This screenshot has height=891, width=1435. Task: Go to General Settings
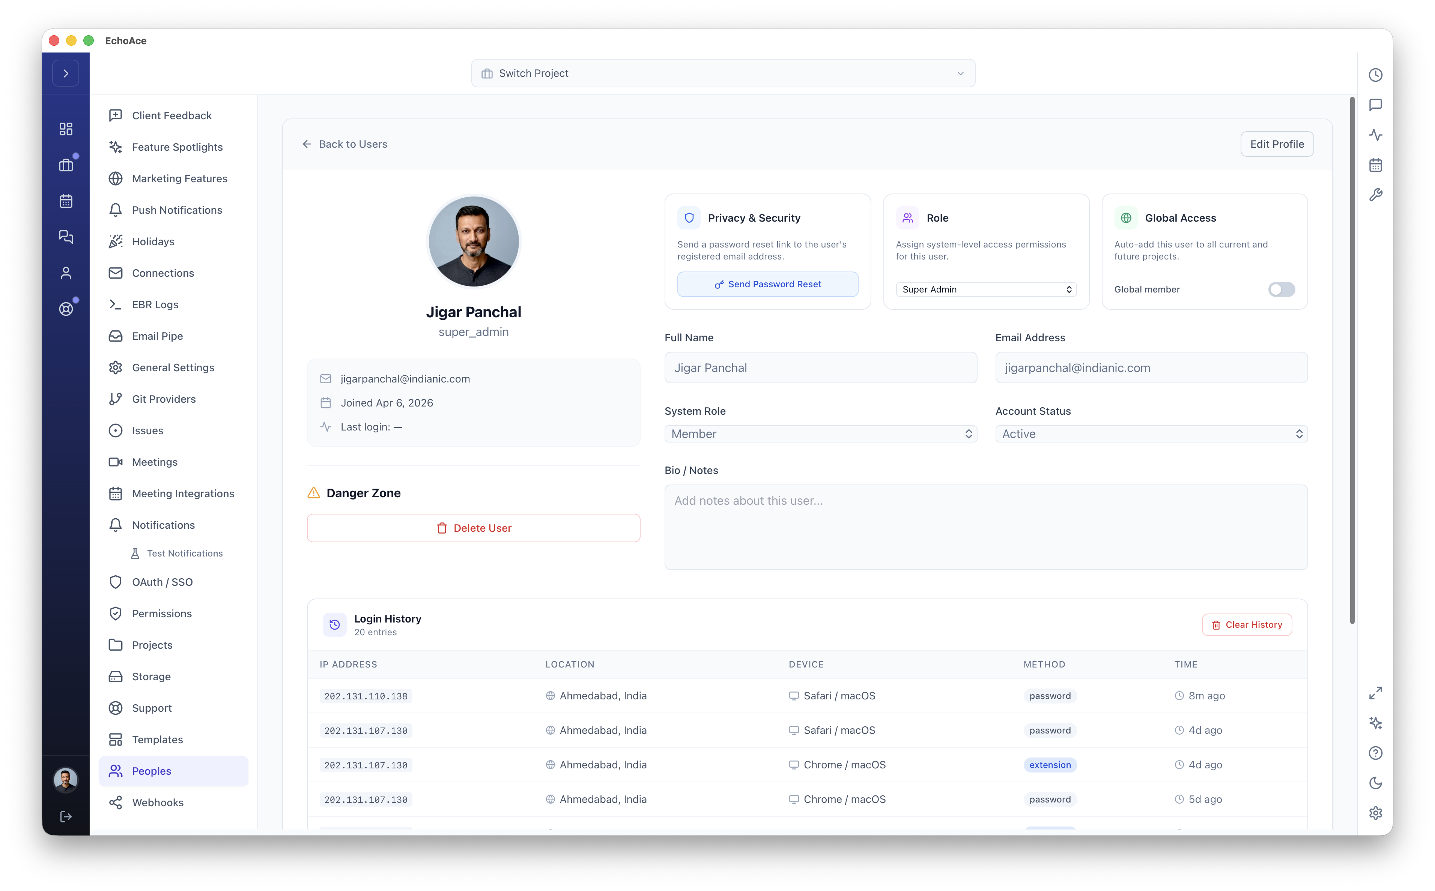(173, 368)
